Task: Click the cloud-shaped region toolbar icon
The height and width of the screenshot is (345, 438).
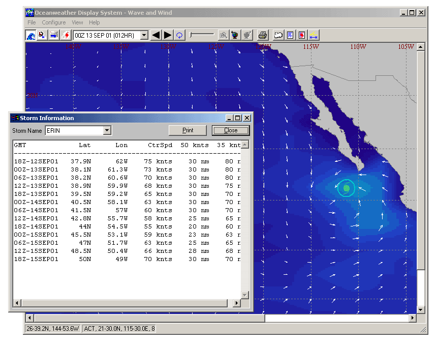Action: [x=278, y=35]
